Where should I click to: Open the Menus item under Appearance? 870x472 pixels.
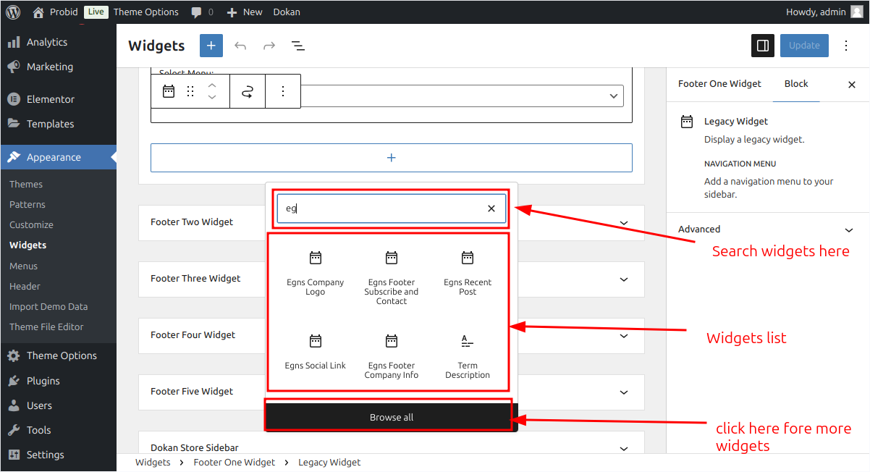(24, 266)
